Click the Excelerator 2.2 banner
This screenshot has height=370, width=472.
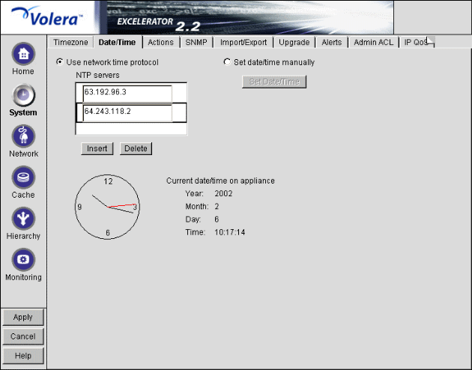pyautogui.click(x=249, y=17)
